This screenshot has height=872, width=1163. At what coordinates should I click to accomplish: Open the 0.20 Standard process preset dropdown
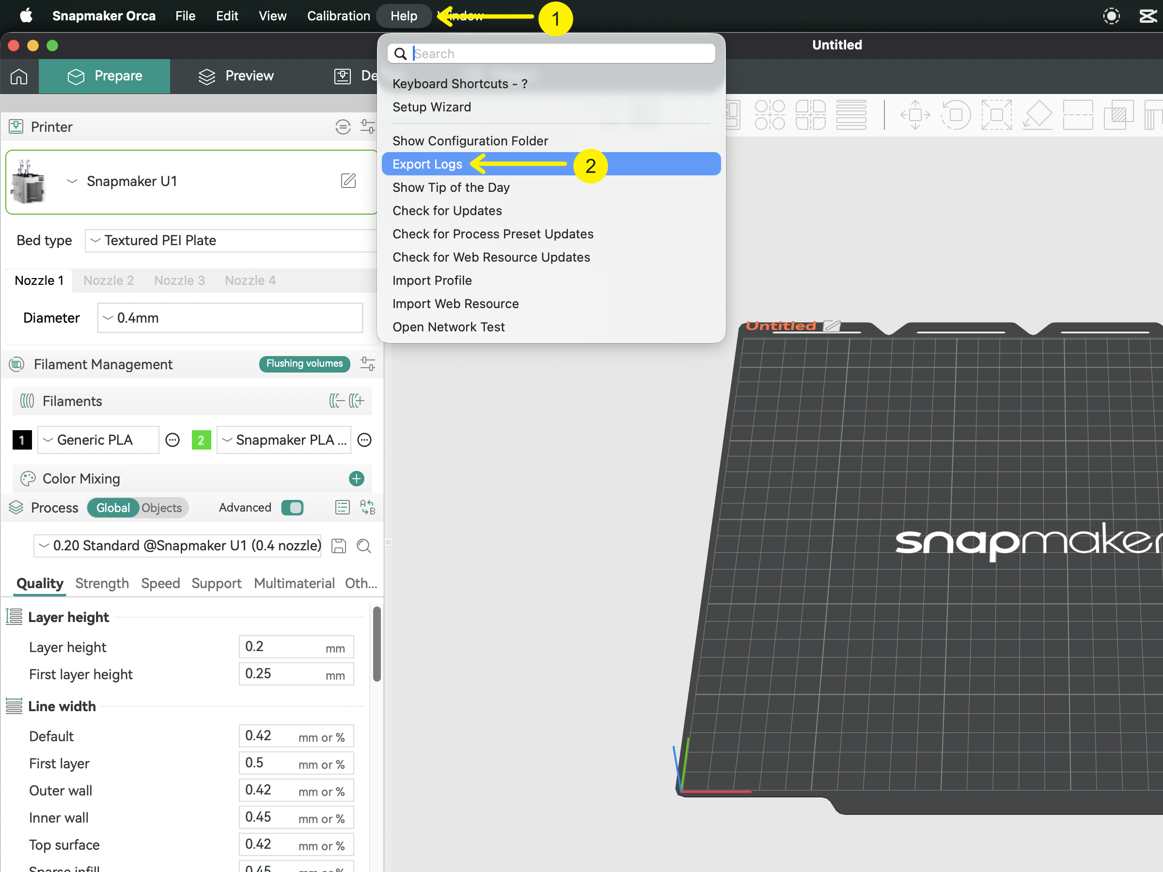tap(178, 545)
